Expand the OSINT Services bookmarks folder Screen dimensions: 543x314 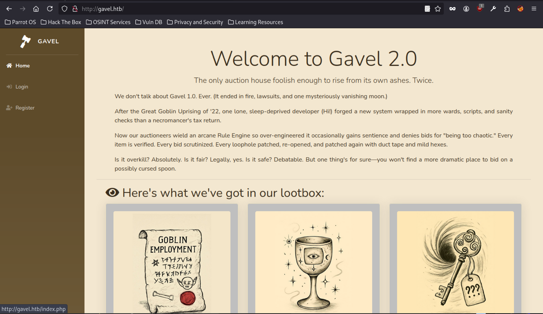[x=108, y=22]
